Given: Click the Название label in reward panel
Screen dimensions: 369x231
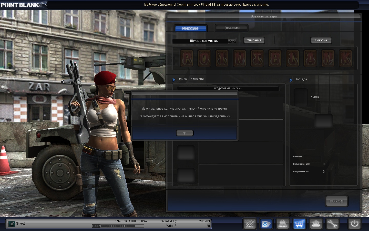Looking at the screenshot, I should [x=298, y=157].
